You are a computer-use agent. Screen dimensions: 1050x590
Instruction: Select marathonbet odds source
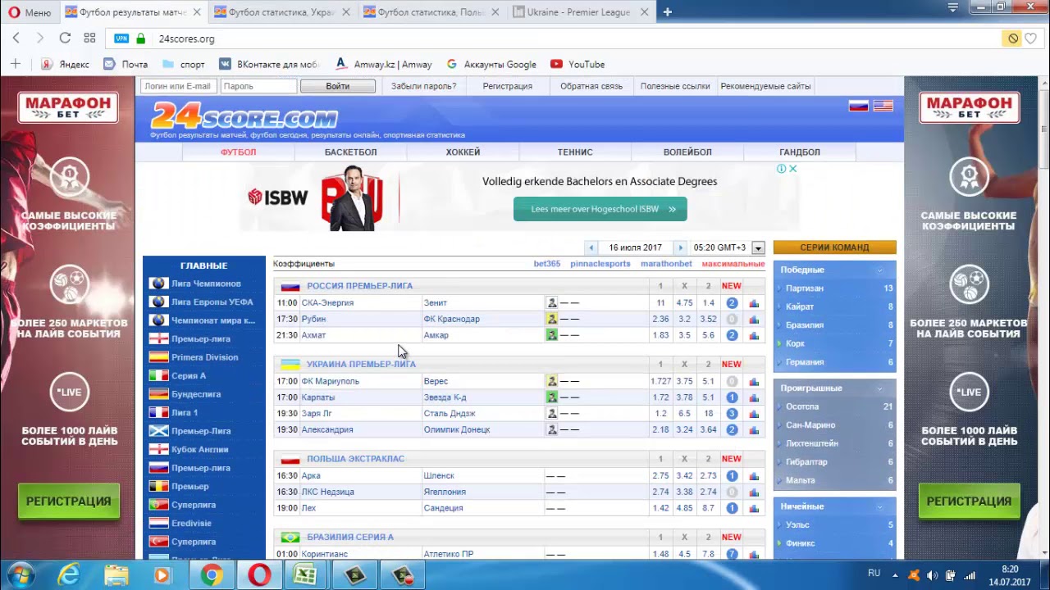[666, 264]
